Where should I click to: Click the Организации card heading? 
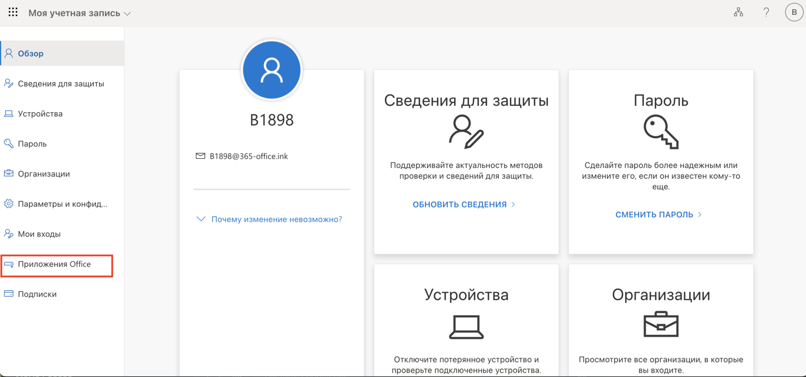pos(661,294)
